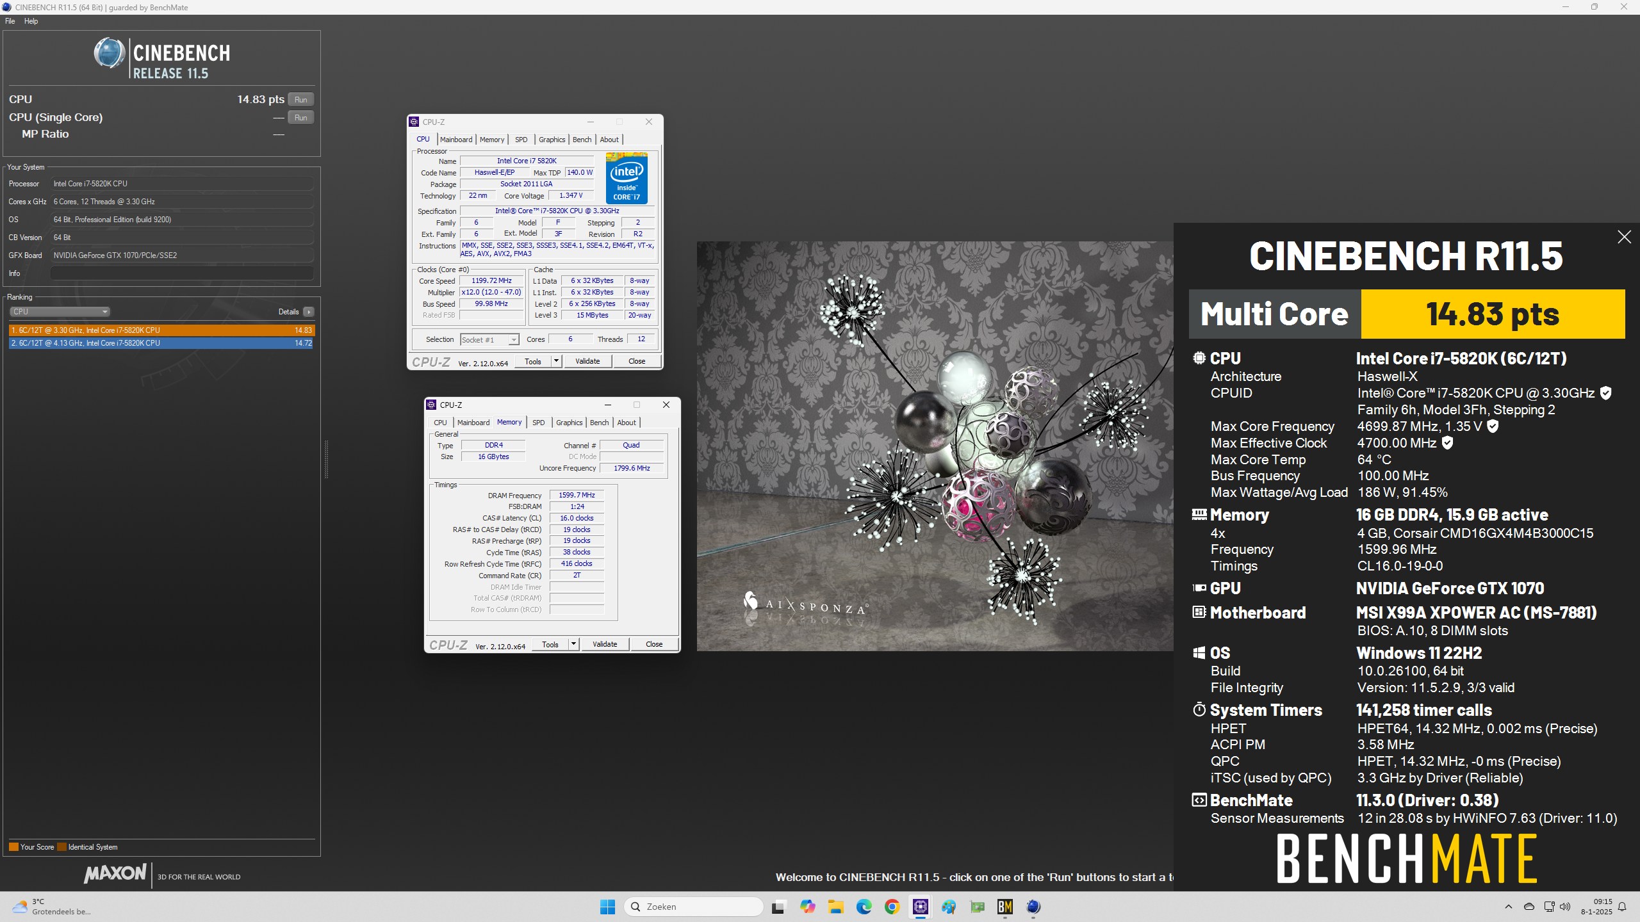Click the Info input field in Your System

[x=182, y=273]
